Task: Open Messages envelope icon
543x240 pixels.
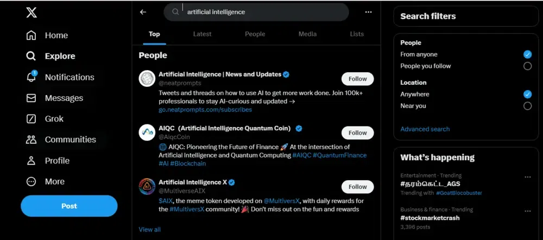Action: [31, 98]
